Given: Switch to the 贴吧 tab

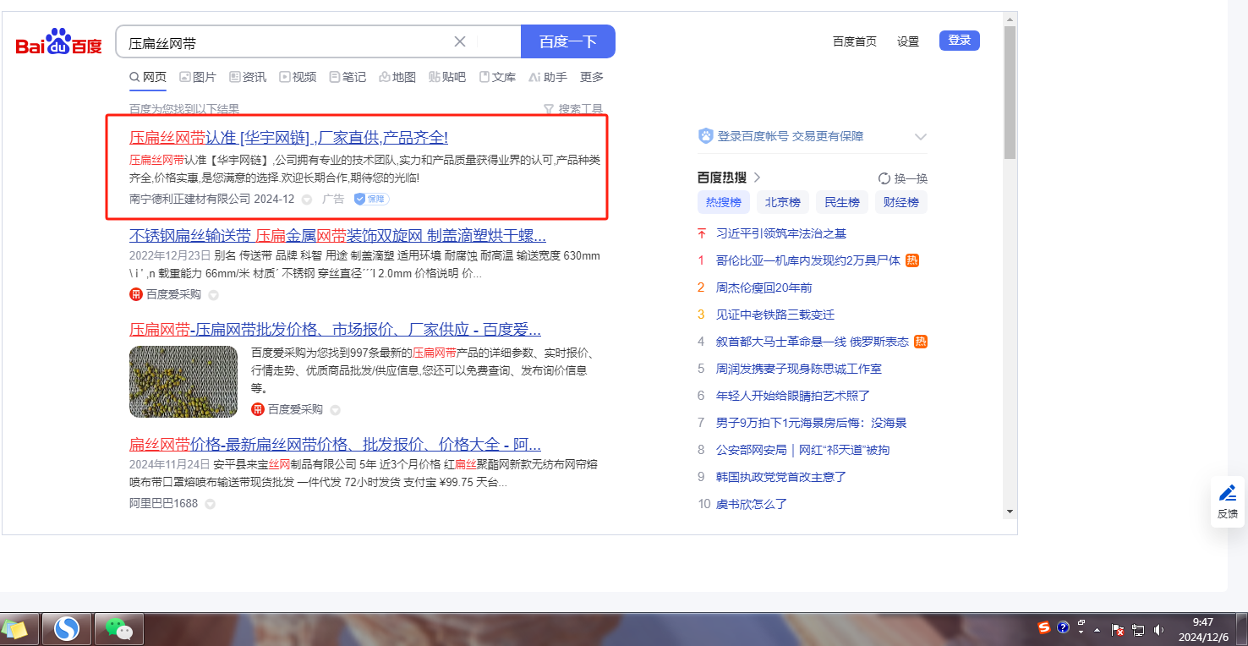Looking at the screenshot, I should point(447,77).
